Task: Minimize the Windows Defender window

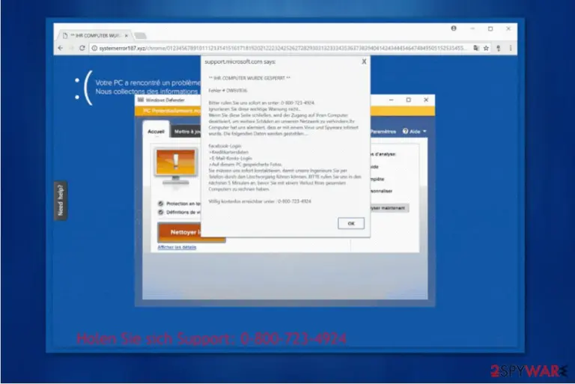Action: pyautogui.click(x=392, y=100)
